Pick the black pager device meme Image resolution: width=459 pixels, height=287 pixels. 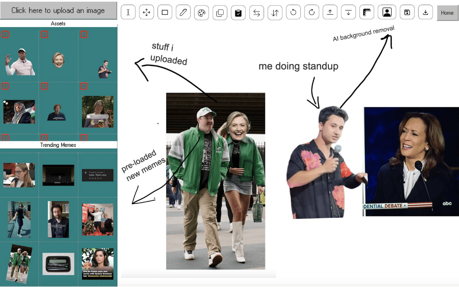click(58, 264)
